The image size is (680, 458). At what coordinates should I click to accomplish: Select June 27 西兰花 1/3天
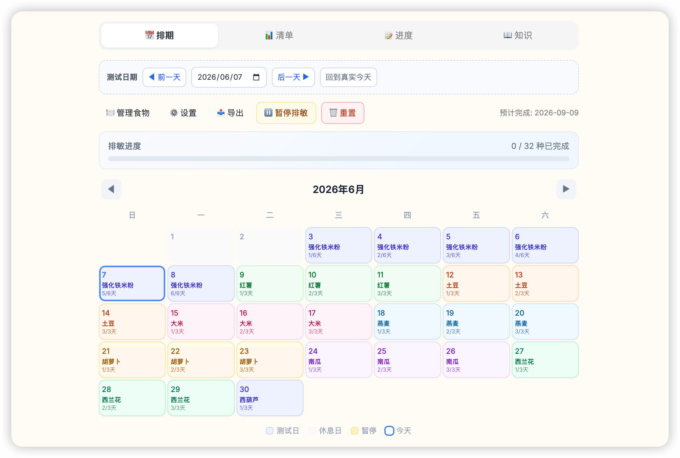(545, 360)
